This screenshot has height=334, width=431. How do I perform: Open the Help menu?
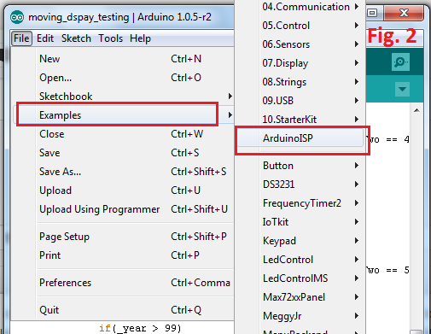pos(140,38)
